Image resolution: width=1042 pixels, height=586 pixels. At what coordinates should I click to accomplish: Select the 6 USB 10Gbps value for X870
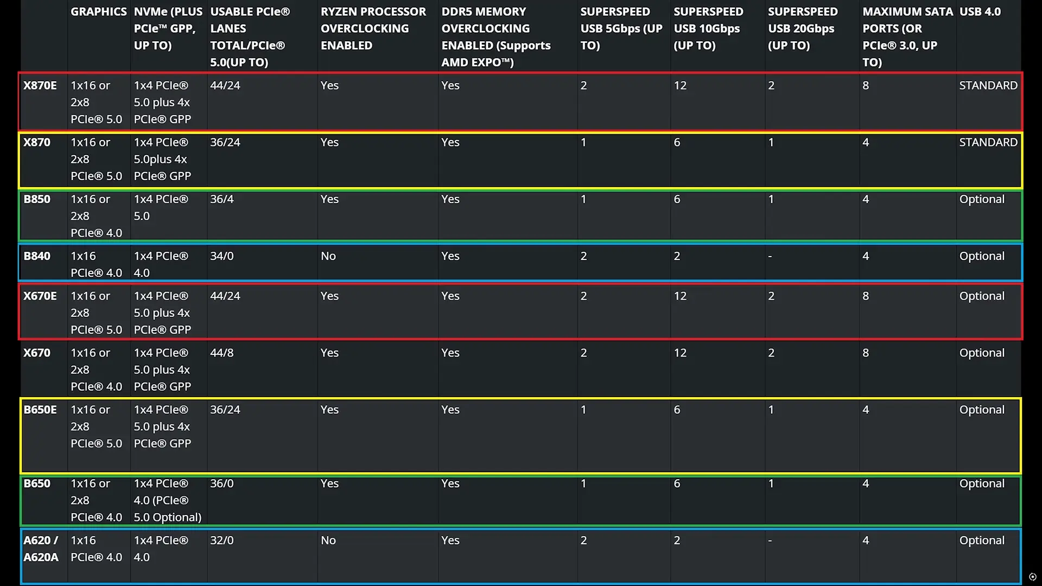point(677,142)
